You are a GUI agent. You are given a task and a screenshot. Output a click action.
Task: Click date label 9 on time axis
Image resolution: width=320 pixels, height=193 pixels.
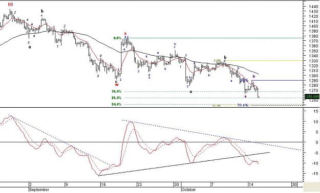point(66,185)
